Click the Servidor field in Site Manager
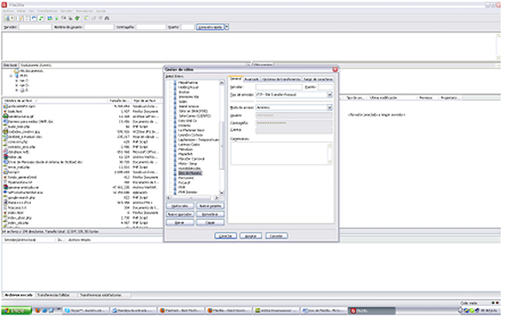510x317 pixels. tap(279, 88)
